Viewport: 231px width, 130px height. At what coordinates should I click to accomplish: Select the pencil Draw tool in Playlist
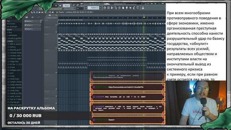tap(32, 12)
